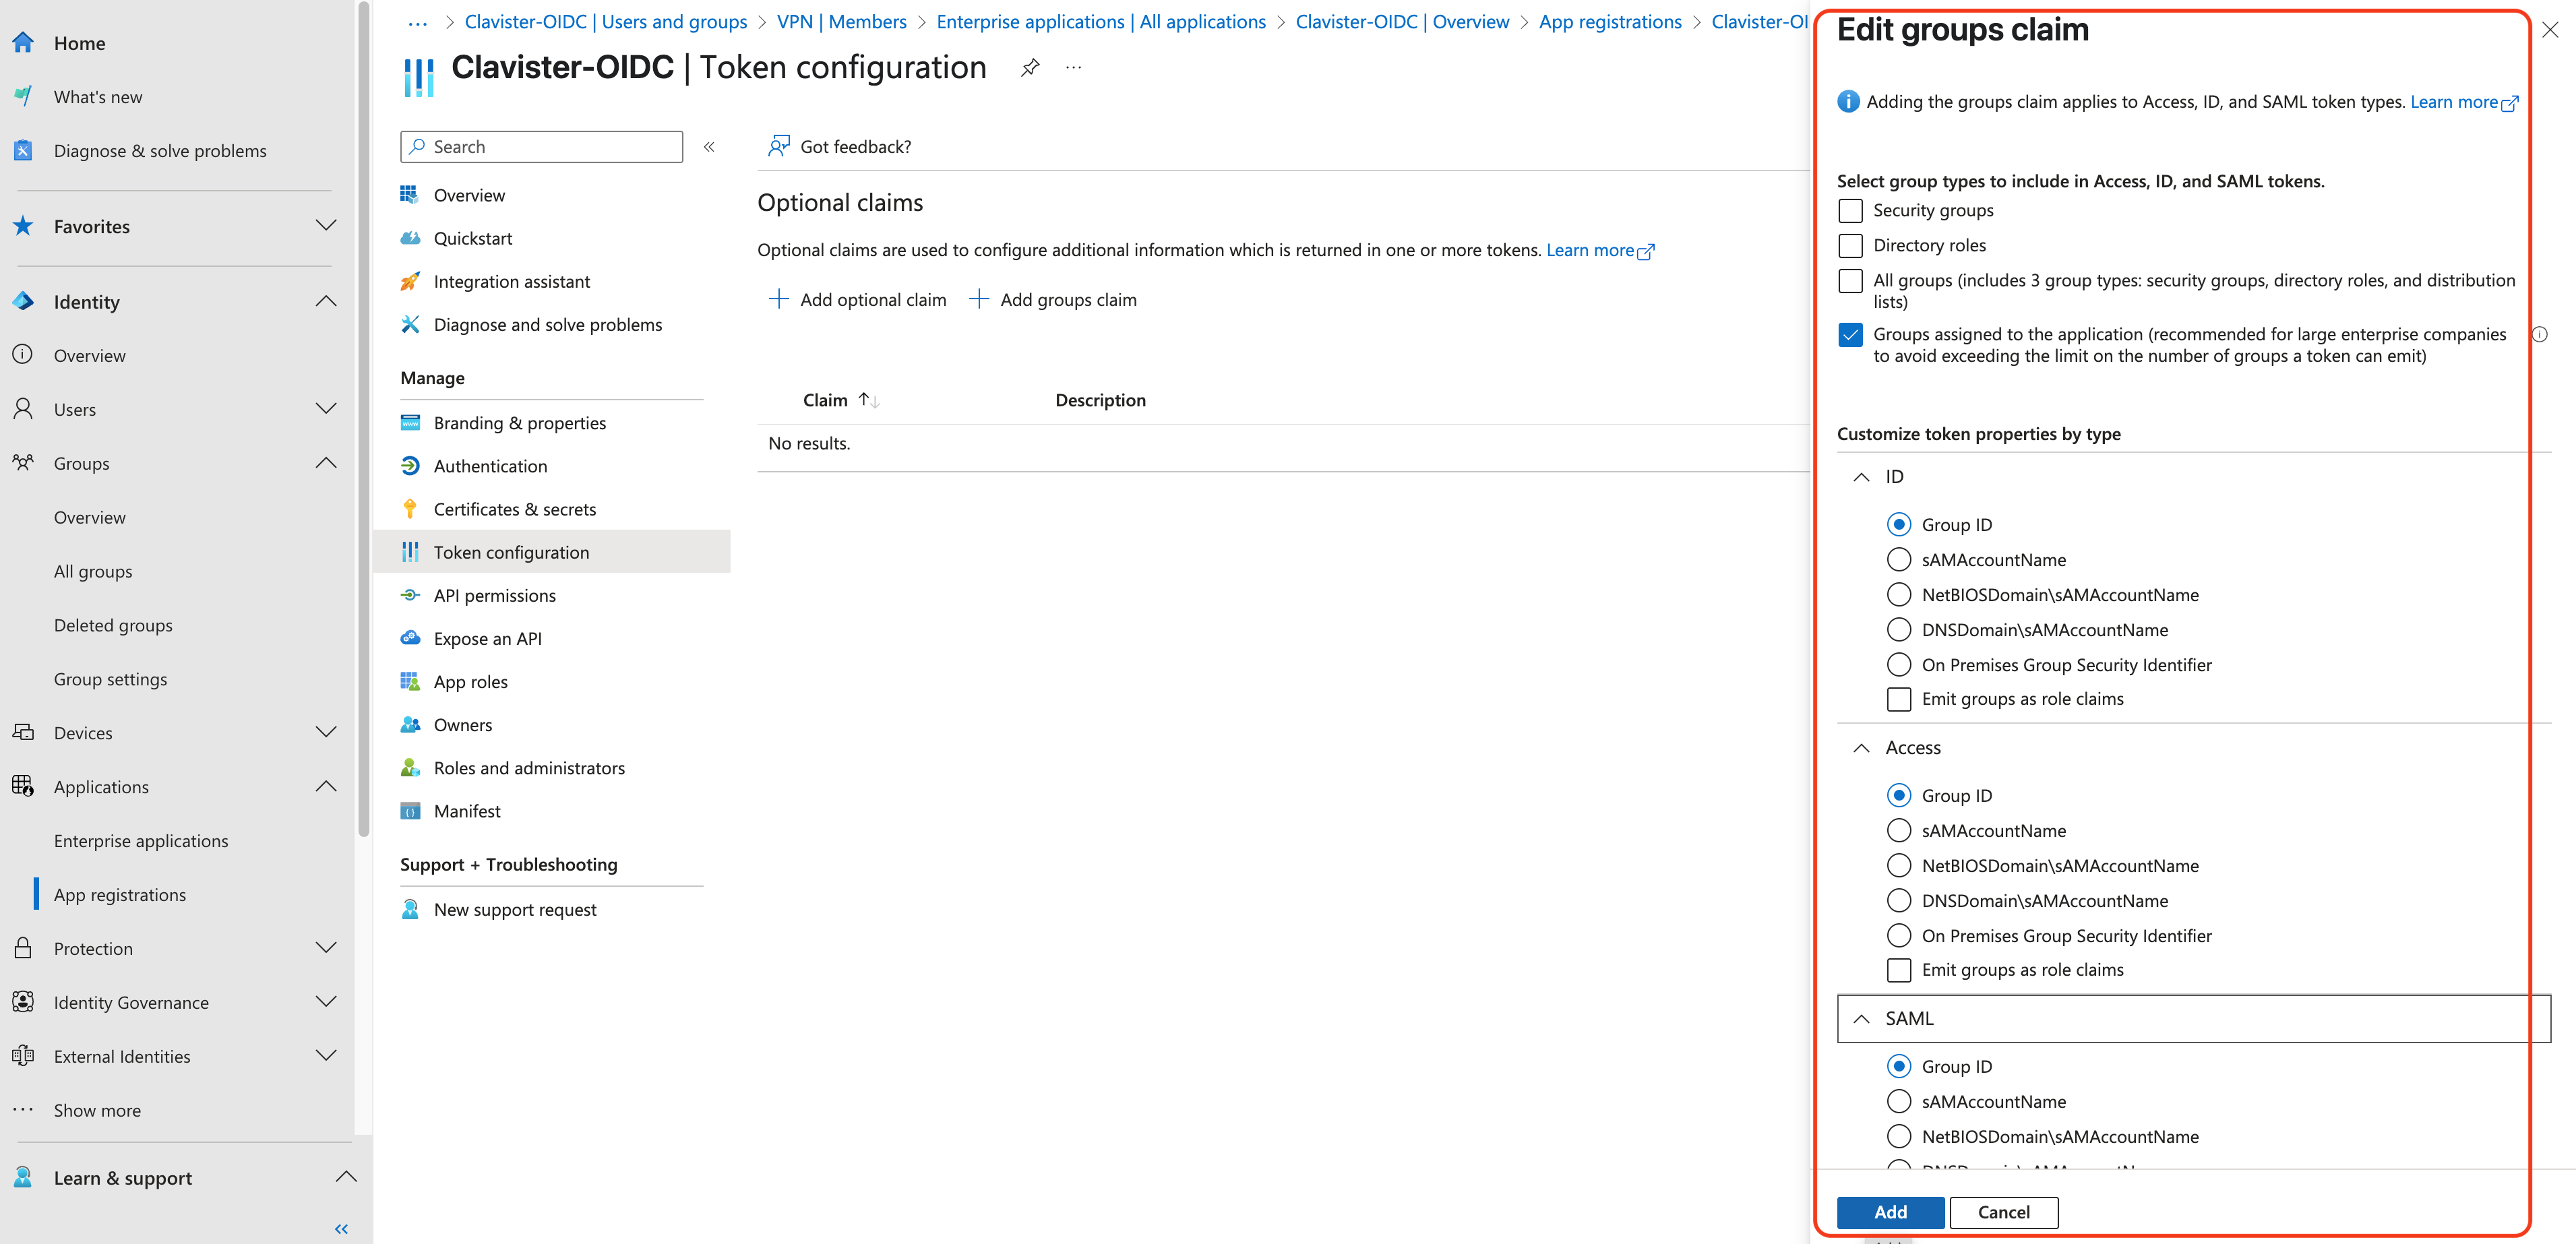The image size is (2576, 1244).
Task: Click the menu Search input field
Action: pos(542,147)
